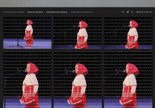Viewport: 155px width, 108px height.
Task: Open the third photo in the first row
Action: click(128, 33)
